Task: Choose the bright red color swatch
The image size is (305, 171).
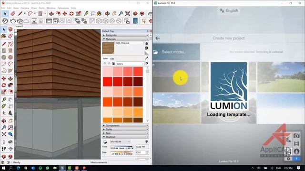Action: point(108,81)
